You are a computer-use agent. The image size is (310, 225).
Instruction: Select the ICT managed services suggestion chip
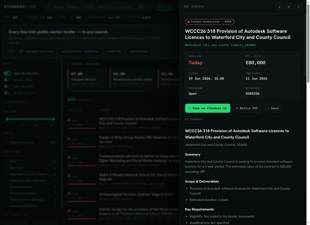[36, 51]
